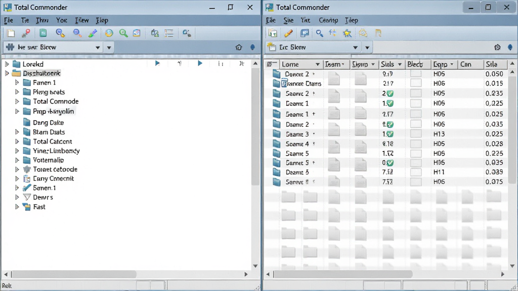Expand the 'Fast' folder node
The width and height of the screenshot is (518, 291).
(x=17, y=207)
